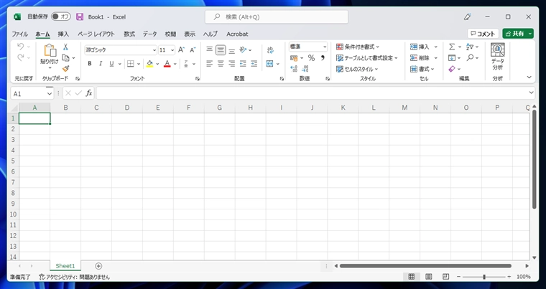Open Format as Table (テーブルとして書式設定) dropdown
Viewport: 546px width, 289px height.
(366, 58)
